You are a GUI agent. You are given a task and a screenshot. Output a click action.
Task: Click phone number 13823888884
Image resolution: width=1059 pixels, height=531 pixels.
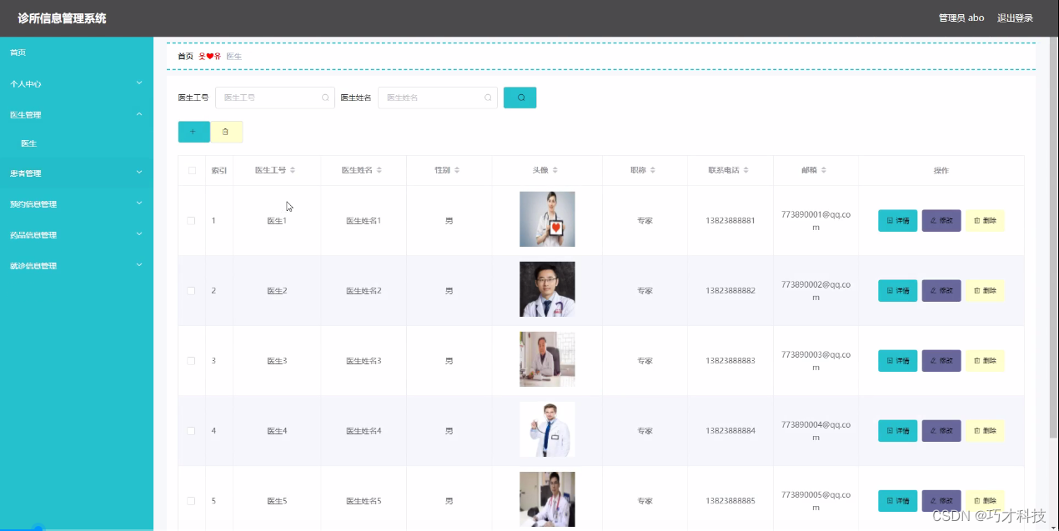click(x=730, y=431)
